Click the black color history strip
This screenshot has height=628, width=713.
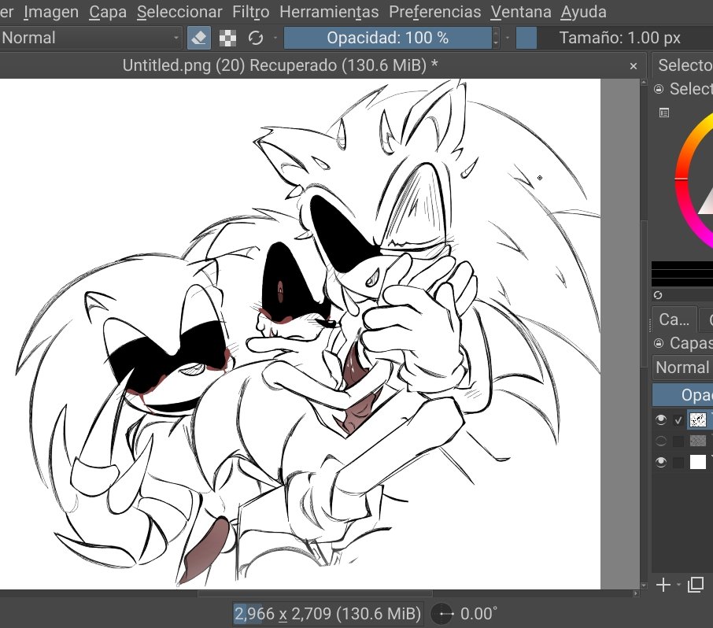[682, 273]
